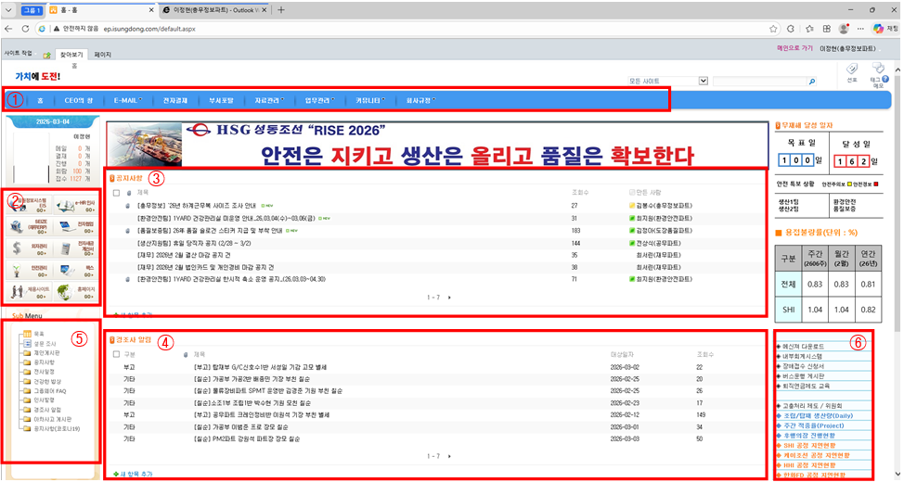
Task: Click the ribbon navigate-up folder icon
Action: (x=46, y=55)
